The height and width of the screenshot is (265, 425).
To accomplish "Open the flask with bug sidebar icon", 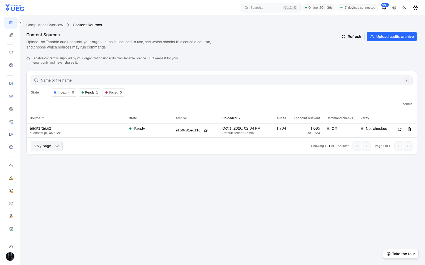I will (x=11, y=216).
